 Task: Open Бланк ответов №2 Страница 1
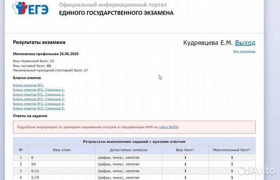pyautogui.click(x=39, y=90)
